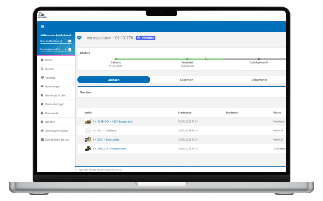Click the Gebucht status timeline point

point(116,59)
